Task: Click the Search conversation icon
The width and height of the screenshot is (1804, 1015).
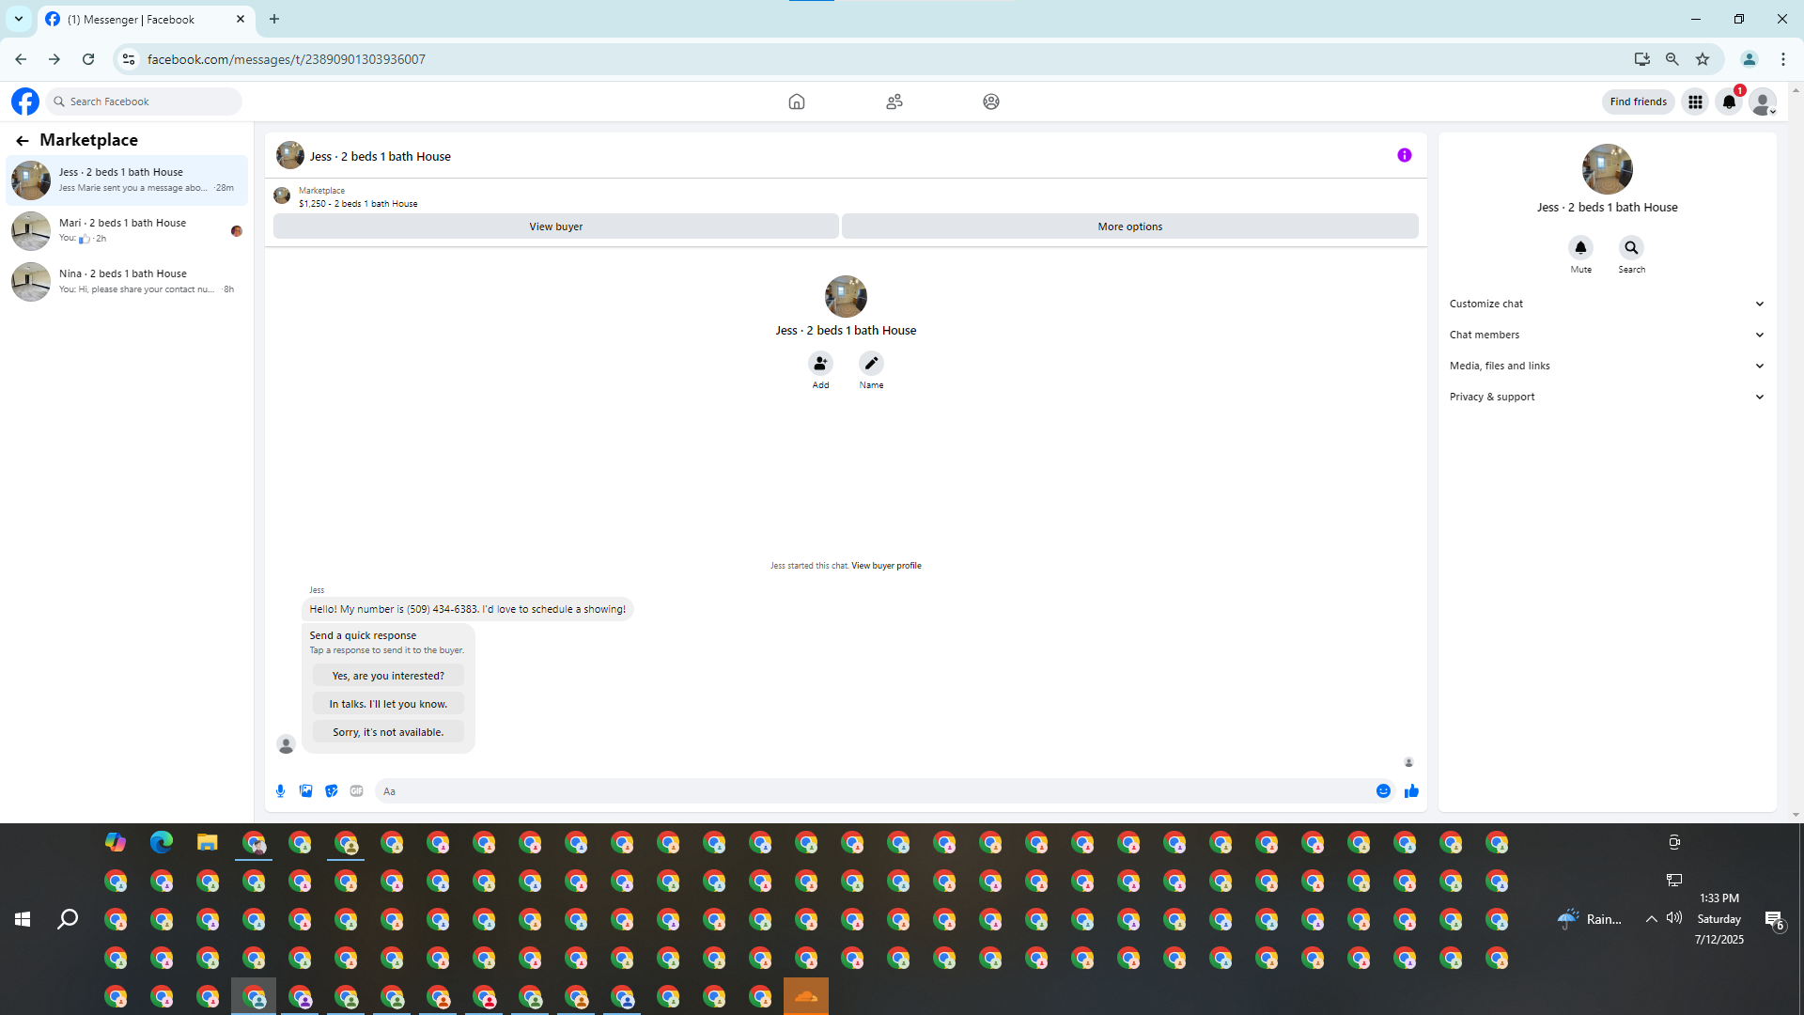Action: 1631,248
